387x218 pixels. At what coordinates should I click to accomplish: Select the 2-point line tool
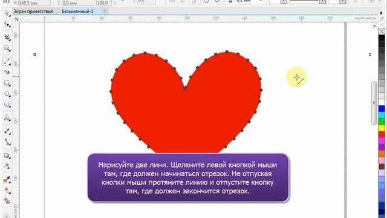(x=7, y=61)
